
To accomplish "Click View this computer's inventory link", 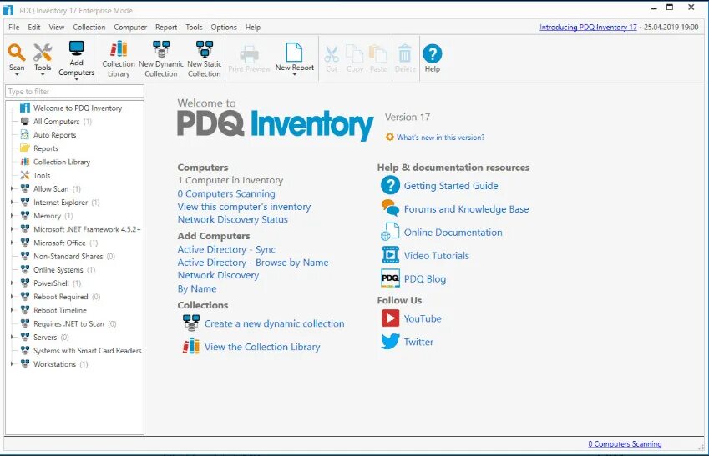I will pos(244,207).
